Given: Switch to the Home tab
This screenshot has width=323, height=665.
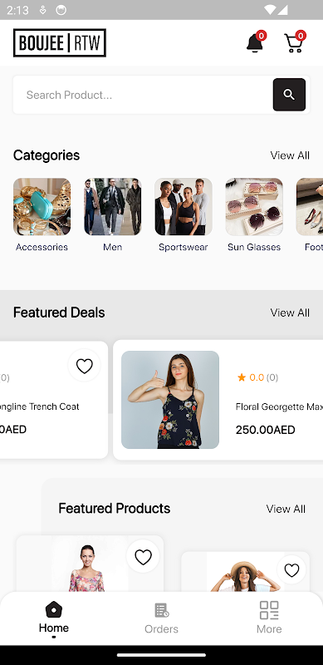Looking at the screenshot, I should pyautogui.click(x=54, y=618).
